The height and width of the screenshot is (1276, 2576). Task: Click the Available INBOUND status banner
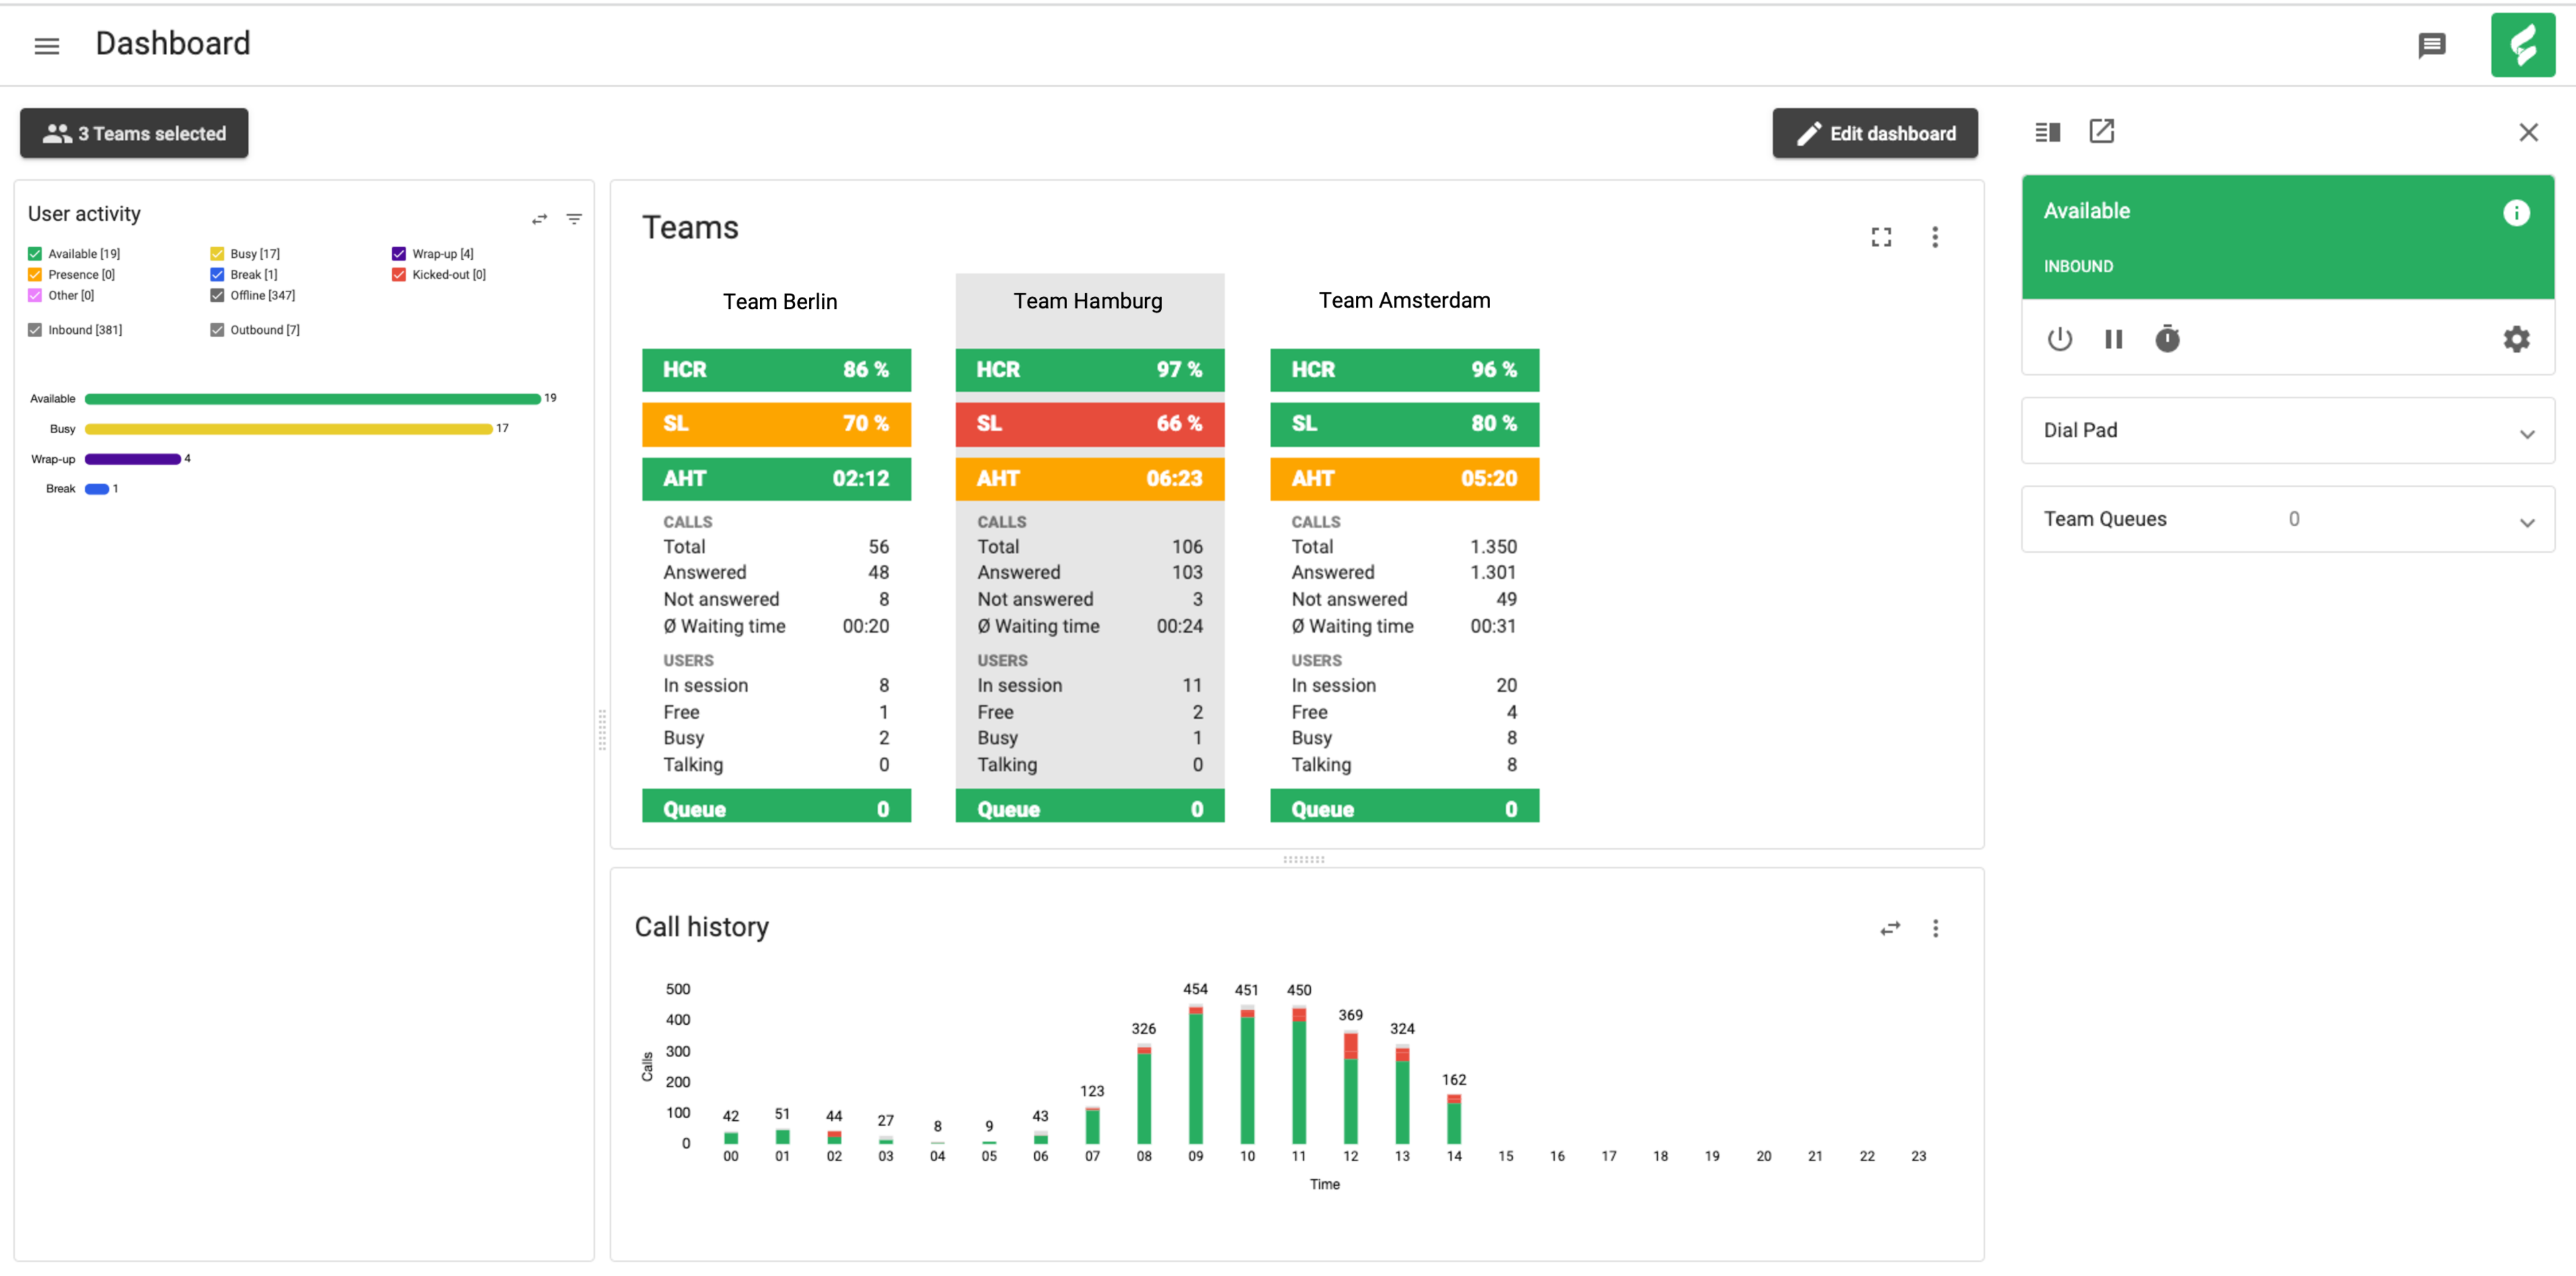click(x=2287, y=237)
